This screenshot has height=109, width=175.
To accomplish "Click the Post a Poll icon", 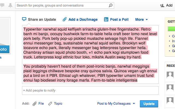I will pyautogui.click(x=106, y=19).
